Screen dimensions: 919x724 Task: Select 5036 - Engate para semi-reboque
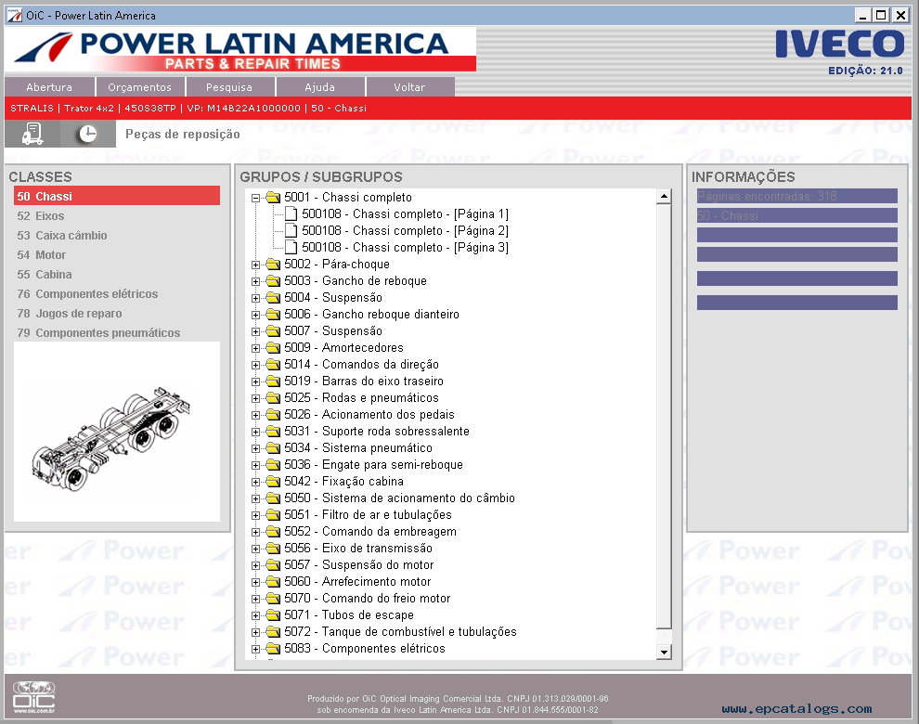(x=373, y=465)
